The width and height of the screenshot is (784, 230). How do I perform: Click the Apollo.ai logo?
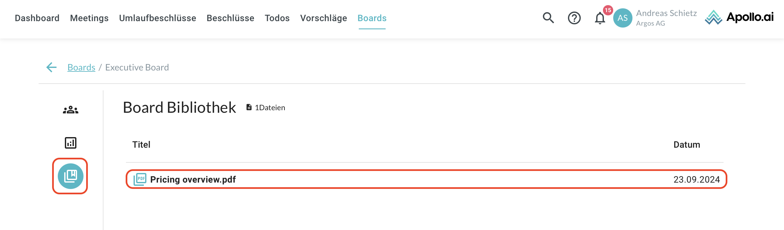coord(739,17)
